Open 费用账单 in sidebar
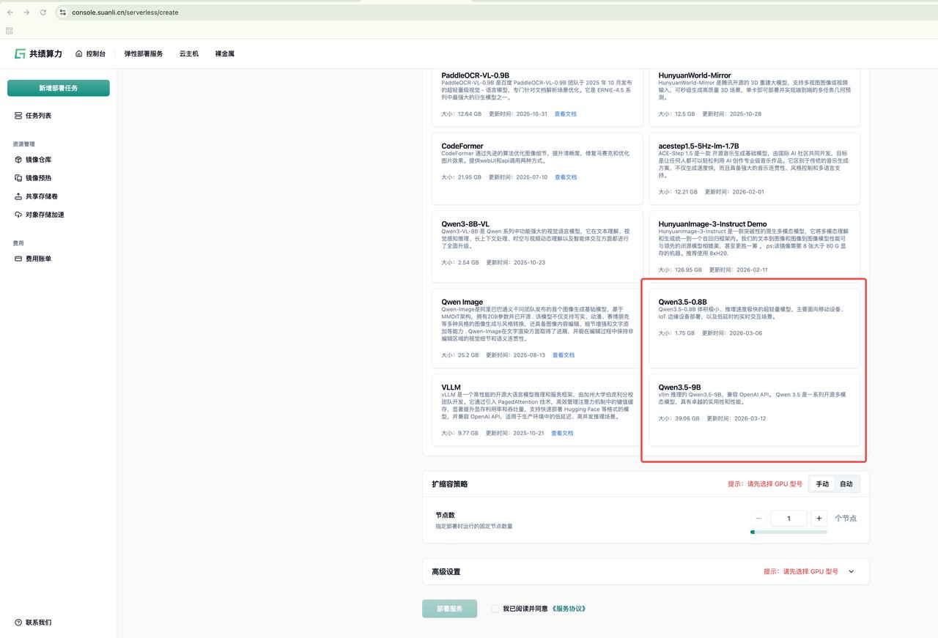This screenshot has height=638, width=938. pyautogui.click(x=38, y=259)
